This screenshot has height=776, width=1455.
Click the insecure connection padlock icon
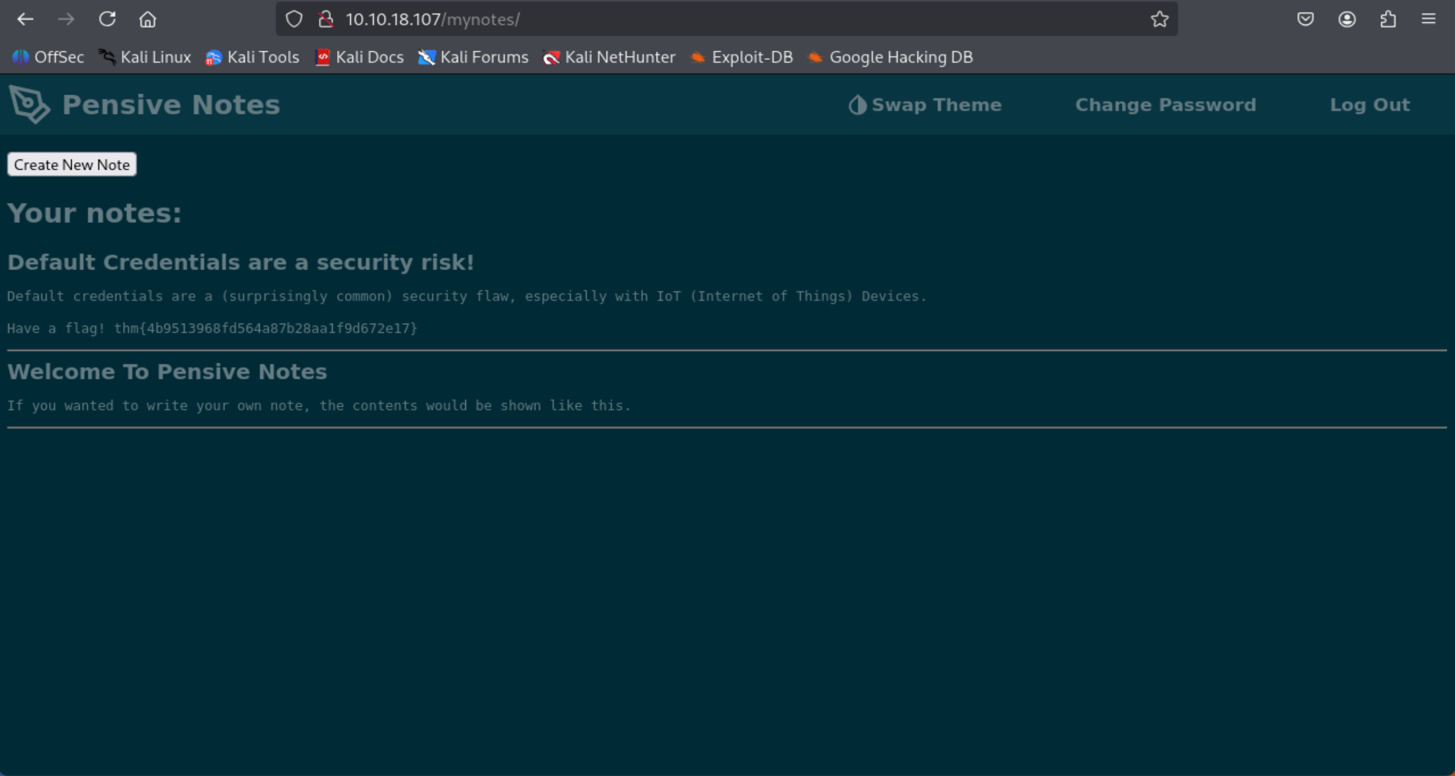click(x=326, y=19)
